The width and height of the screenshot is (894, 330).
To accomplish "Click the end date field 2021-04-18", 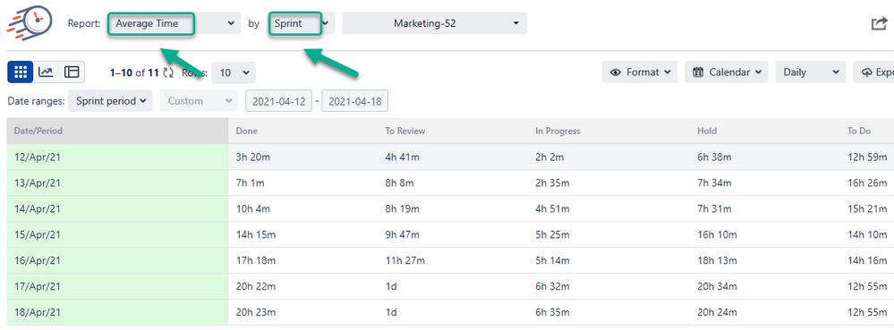I will pos(354,101).
